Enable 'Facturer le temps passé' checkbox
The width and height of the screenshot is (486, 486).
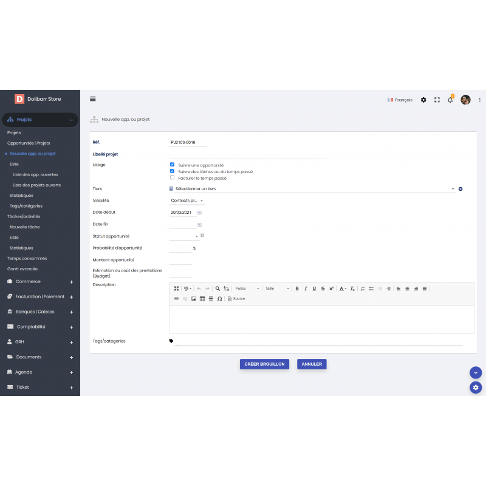[173, 178]
